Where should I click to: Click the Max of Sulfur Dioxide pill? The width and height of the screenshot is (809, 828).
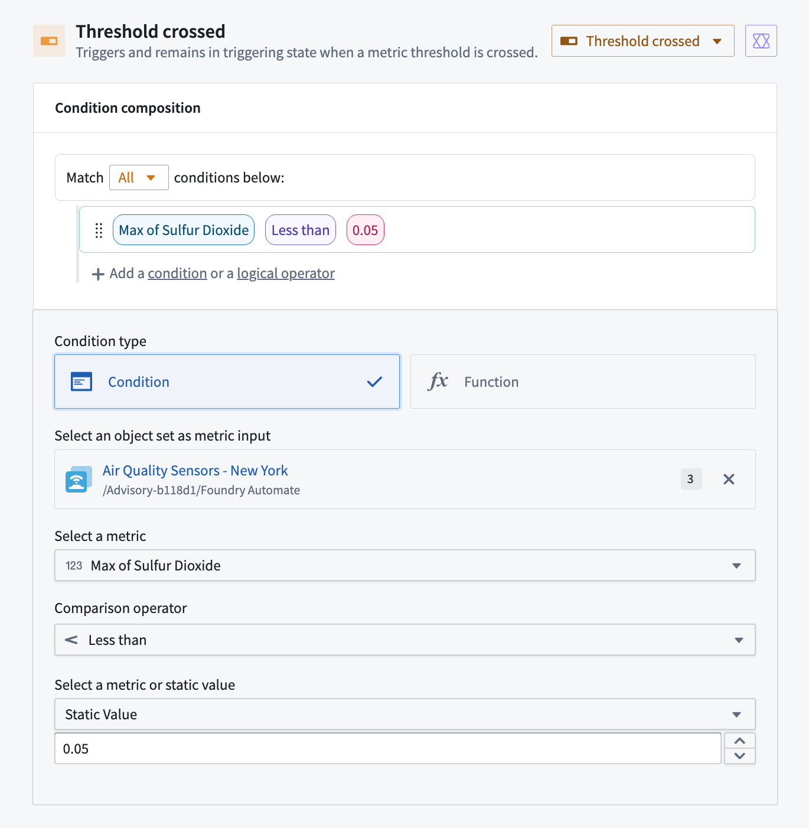click(x=184, y=230)
